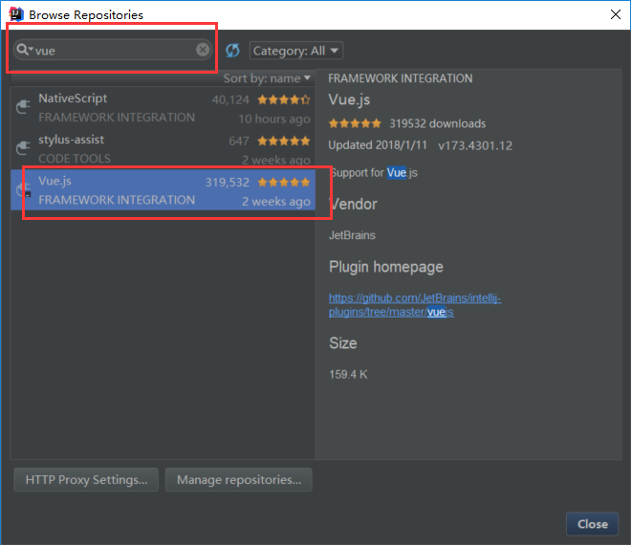This screenshot has height=546, width=632.
Task: Close the Browse Repositories window with X
Action: coord(616,14)
